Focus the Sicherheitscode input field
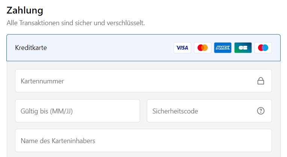Viewport: 287px width, 157px height. (x=209, y=111)
